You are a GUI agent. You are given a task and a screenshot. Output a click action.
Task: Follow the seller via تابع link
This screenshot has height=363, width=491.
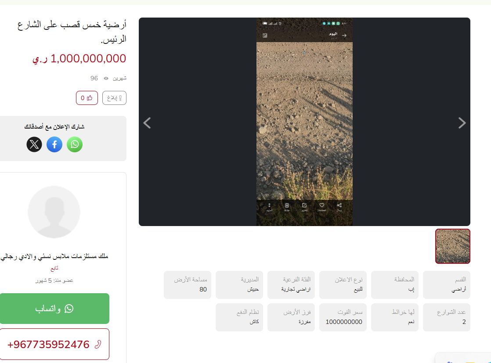[x=54, y=268]
